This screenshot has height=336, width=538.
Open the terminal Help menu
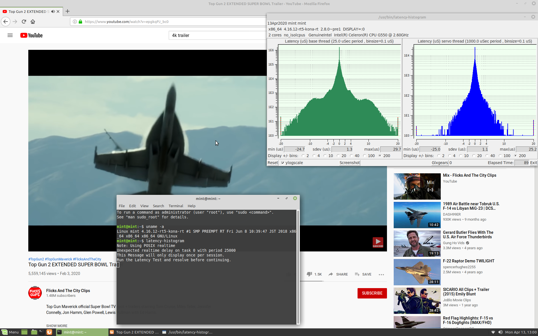[x=191, y=206]
